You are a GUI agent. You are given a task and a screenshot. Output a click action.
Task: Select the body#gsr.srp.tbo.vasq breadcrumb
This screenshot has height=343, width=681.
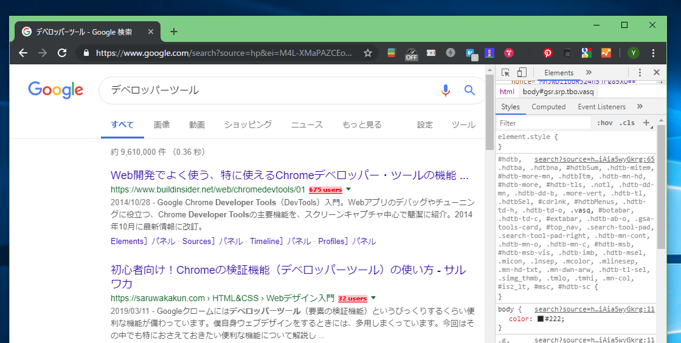(558, 92)
